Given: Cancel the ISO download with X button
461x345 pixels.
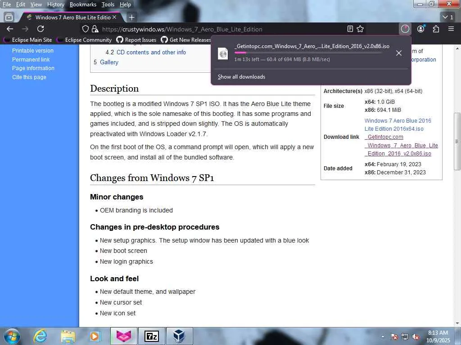Looking at the screenshot, I should 399,53.
